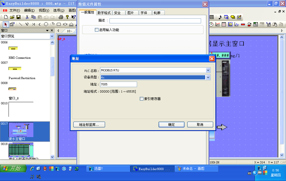This screenshot has height=181, width=286.
Task: Click the Open file folder icon
Action: (x=12, y=17)
